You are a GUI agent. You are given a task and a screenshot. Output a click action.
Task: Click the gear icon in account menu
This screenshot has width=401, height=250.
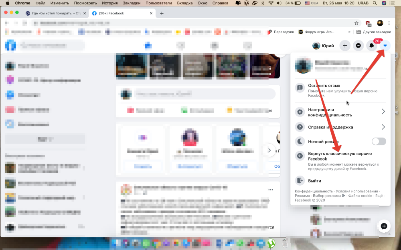click(x=300, y=112)
